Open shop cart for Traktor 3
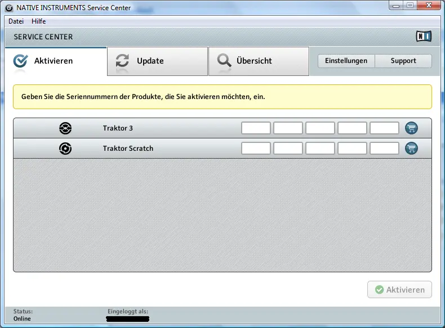Viewport: 445px width, 328px height. pos(412,128)
